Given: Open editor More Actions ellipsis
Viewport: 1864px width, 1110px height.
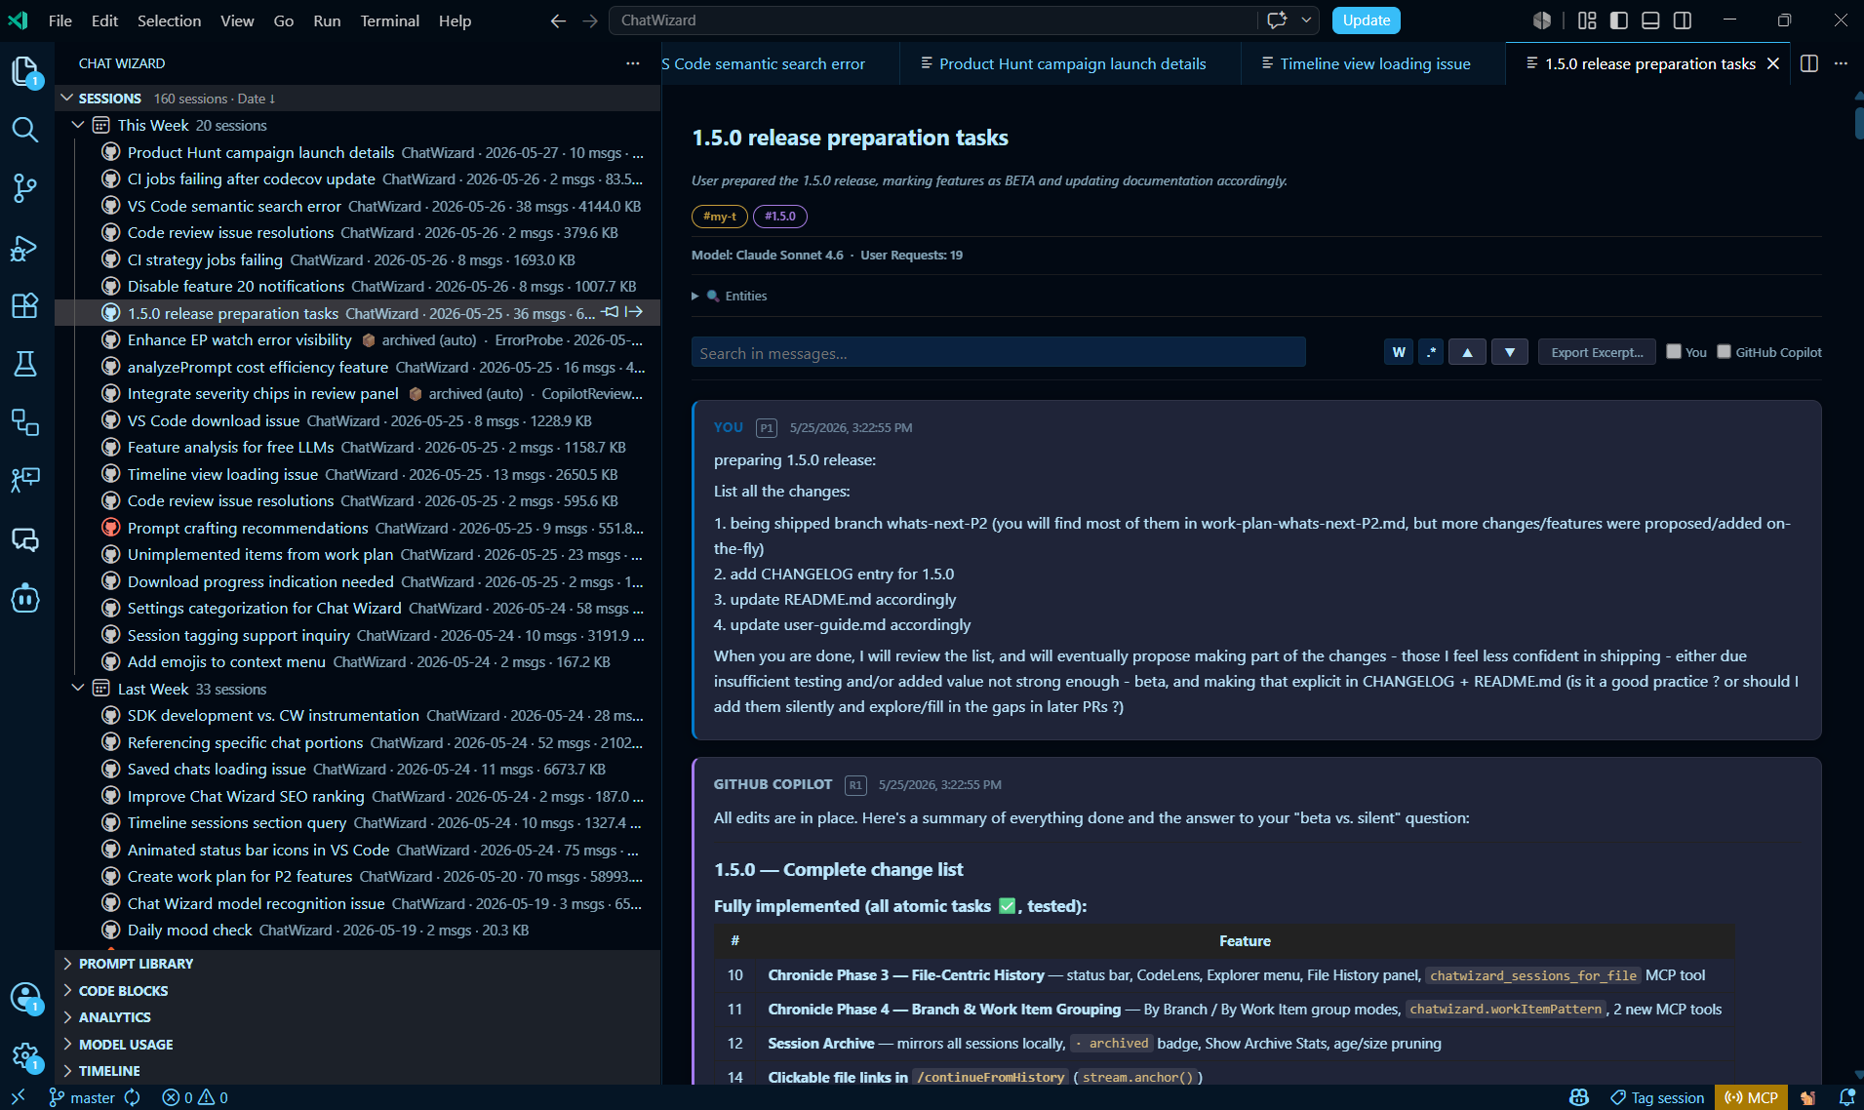Looking at the screenshot, I should [1841, 63].
